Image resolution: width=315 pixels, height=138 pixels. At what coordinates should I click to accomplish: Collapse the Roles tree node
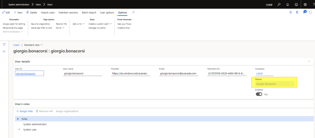[x=18, y=119]
